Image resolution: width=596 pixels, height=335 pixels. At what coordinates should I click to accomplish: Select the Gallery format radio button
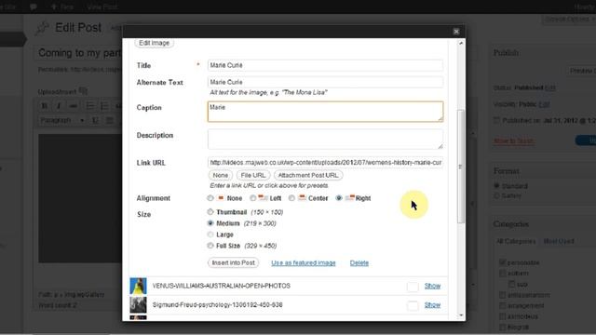point(496,195)
